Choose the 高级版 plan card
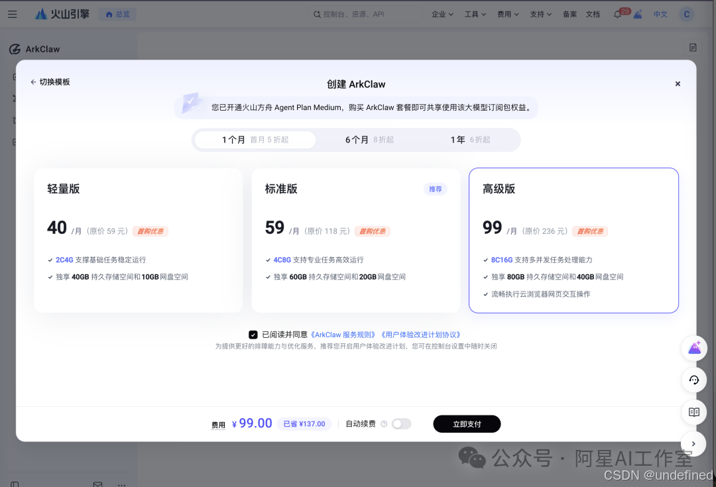716x487 pixels. pos(573,241)
